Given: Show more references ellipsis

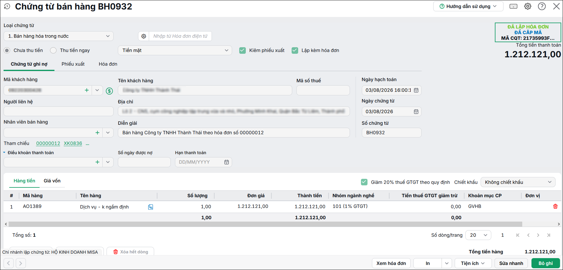Looking at the screenshot, I should 87,144.
